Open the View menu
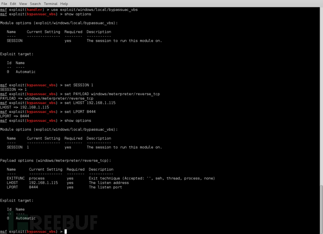The width and height of the screenshot is (323, 234). (x=23, y=4)
